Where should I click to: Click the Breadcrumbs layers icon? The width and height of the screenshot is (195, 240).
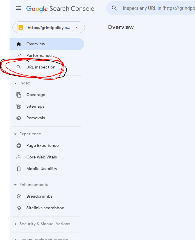point(19,196)
